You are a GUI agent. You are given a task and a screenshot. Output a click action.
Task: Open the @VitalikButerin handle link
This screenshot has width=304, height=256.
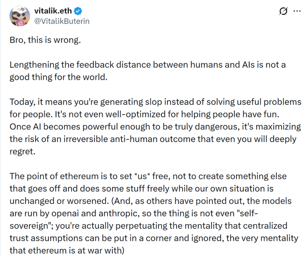point(62,21)
